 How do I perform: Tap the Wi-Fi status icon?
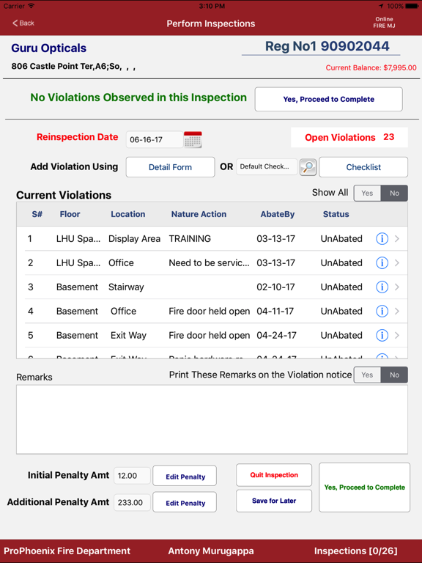pyautogui.click(x=32, y=6)
